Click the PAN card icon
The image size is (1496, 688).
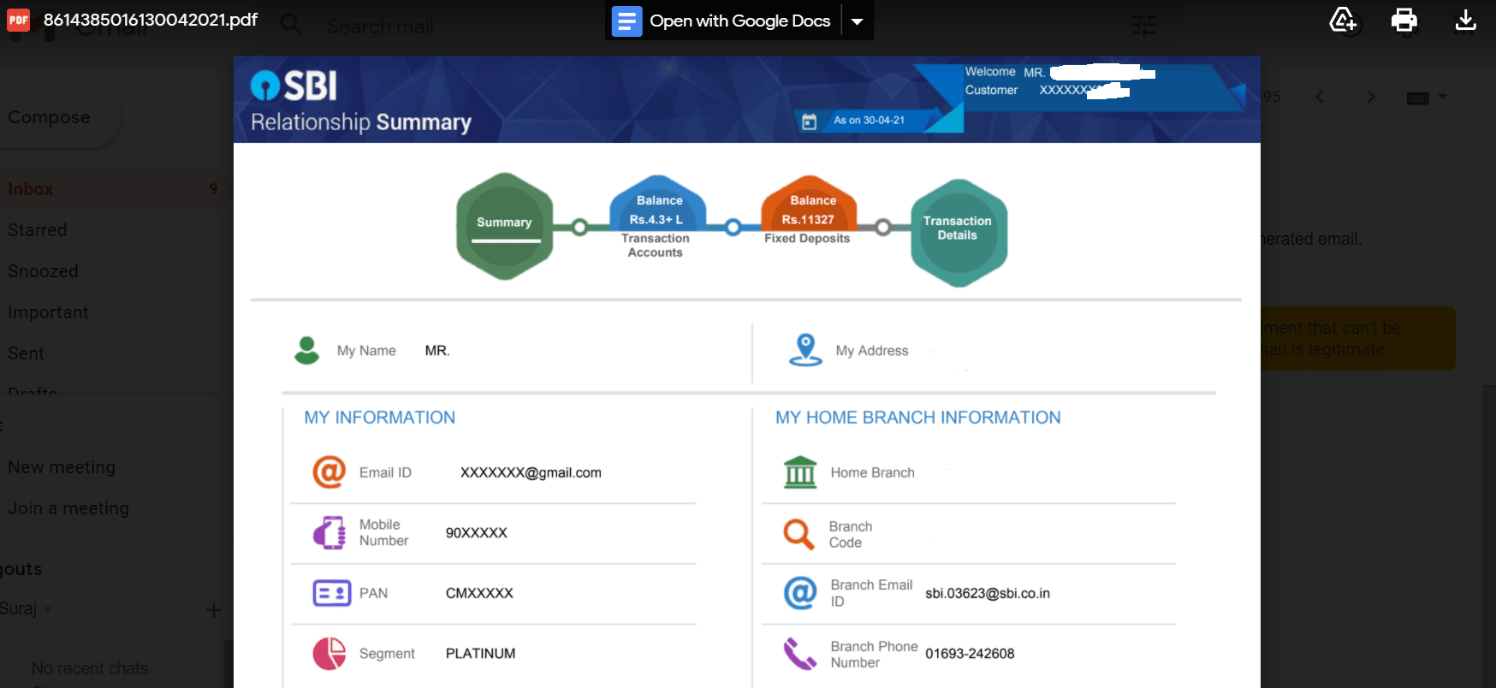(x=331, y=593)
